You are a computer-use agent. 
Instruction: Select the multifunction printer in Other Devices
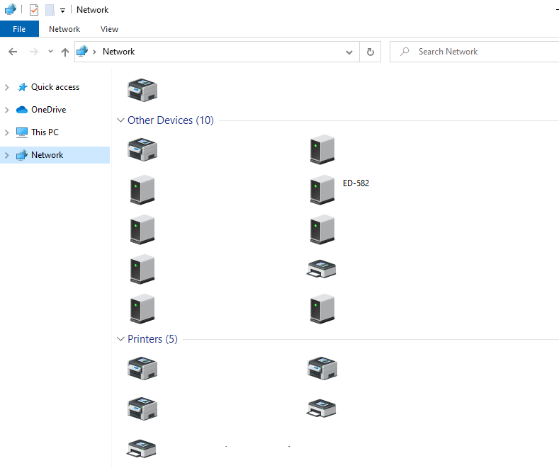pos(142,149)
